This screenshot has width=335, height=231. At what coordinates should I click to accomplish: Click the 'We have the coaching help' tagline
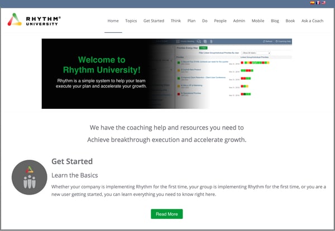[x=166, y=127]
